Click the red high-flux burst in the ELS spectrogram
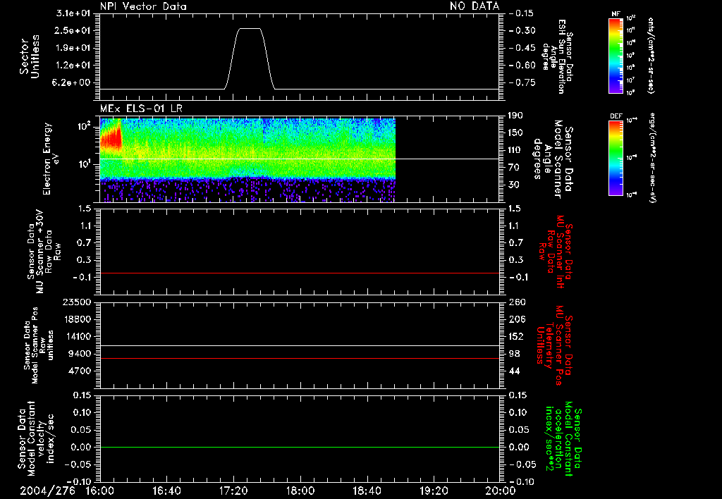 click(111, 138)
